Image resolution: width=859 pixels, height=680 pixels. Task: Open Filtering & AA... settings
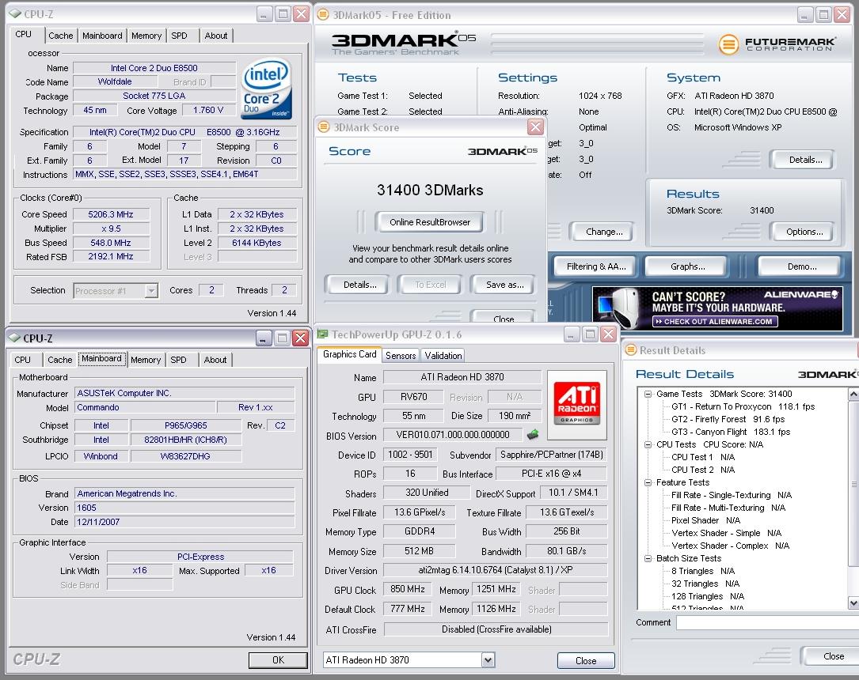coord(595,266)
